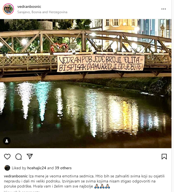Share post using the paper plane icon
174x192 pixels.
pyautogui.click(x=30, y=156)
